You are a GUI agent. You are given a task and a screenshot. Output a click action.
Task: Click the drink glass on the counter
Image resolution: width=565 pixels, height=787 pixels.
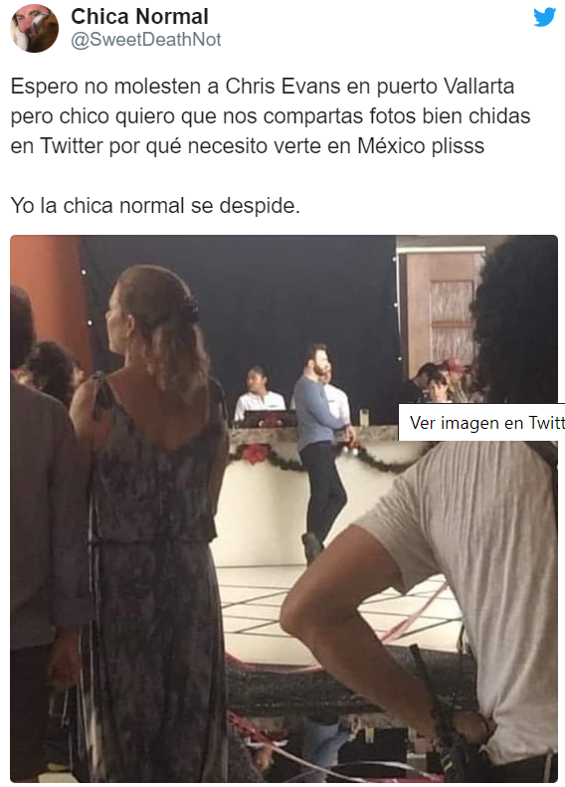pyautogui.click(x=364, y=418)
